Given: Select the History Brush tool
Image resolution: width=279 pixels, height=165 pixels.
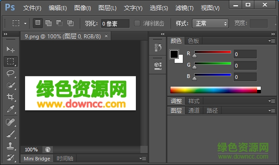Looking at the screenshot, I should pyautogui.click(x=10, y=158).
